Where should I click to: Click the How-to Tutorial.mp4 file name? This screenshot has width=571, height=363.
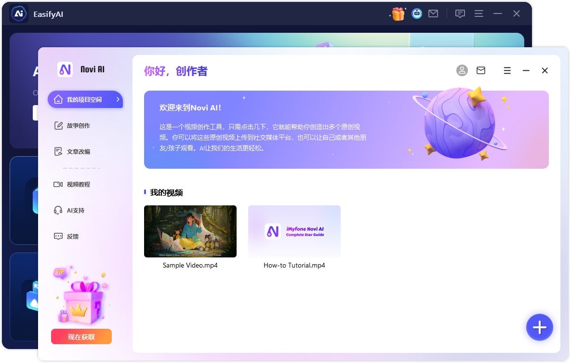point(294,265)
